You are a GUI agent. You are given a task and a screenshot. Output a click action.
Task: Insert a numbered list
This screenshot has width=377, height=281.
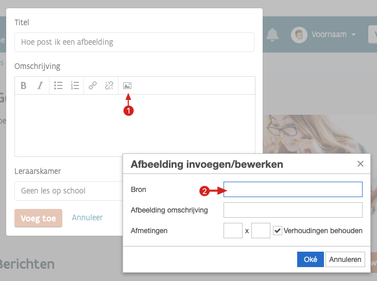coord(75,85)
